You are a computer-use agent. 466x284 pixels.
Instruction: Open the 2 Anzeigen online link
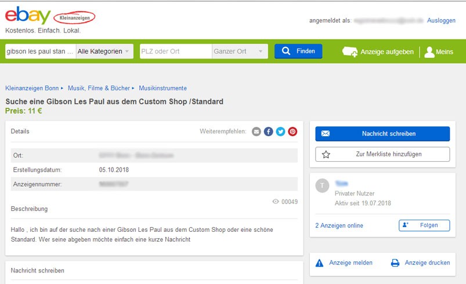tap(339, 225)
